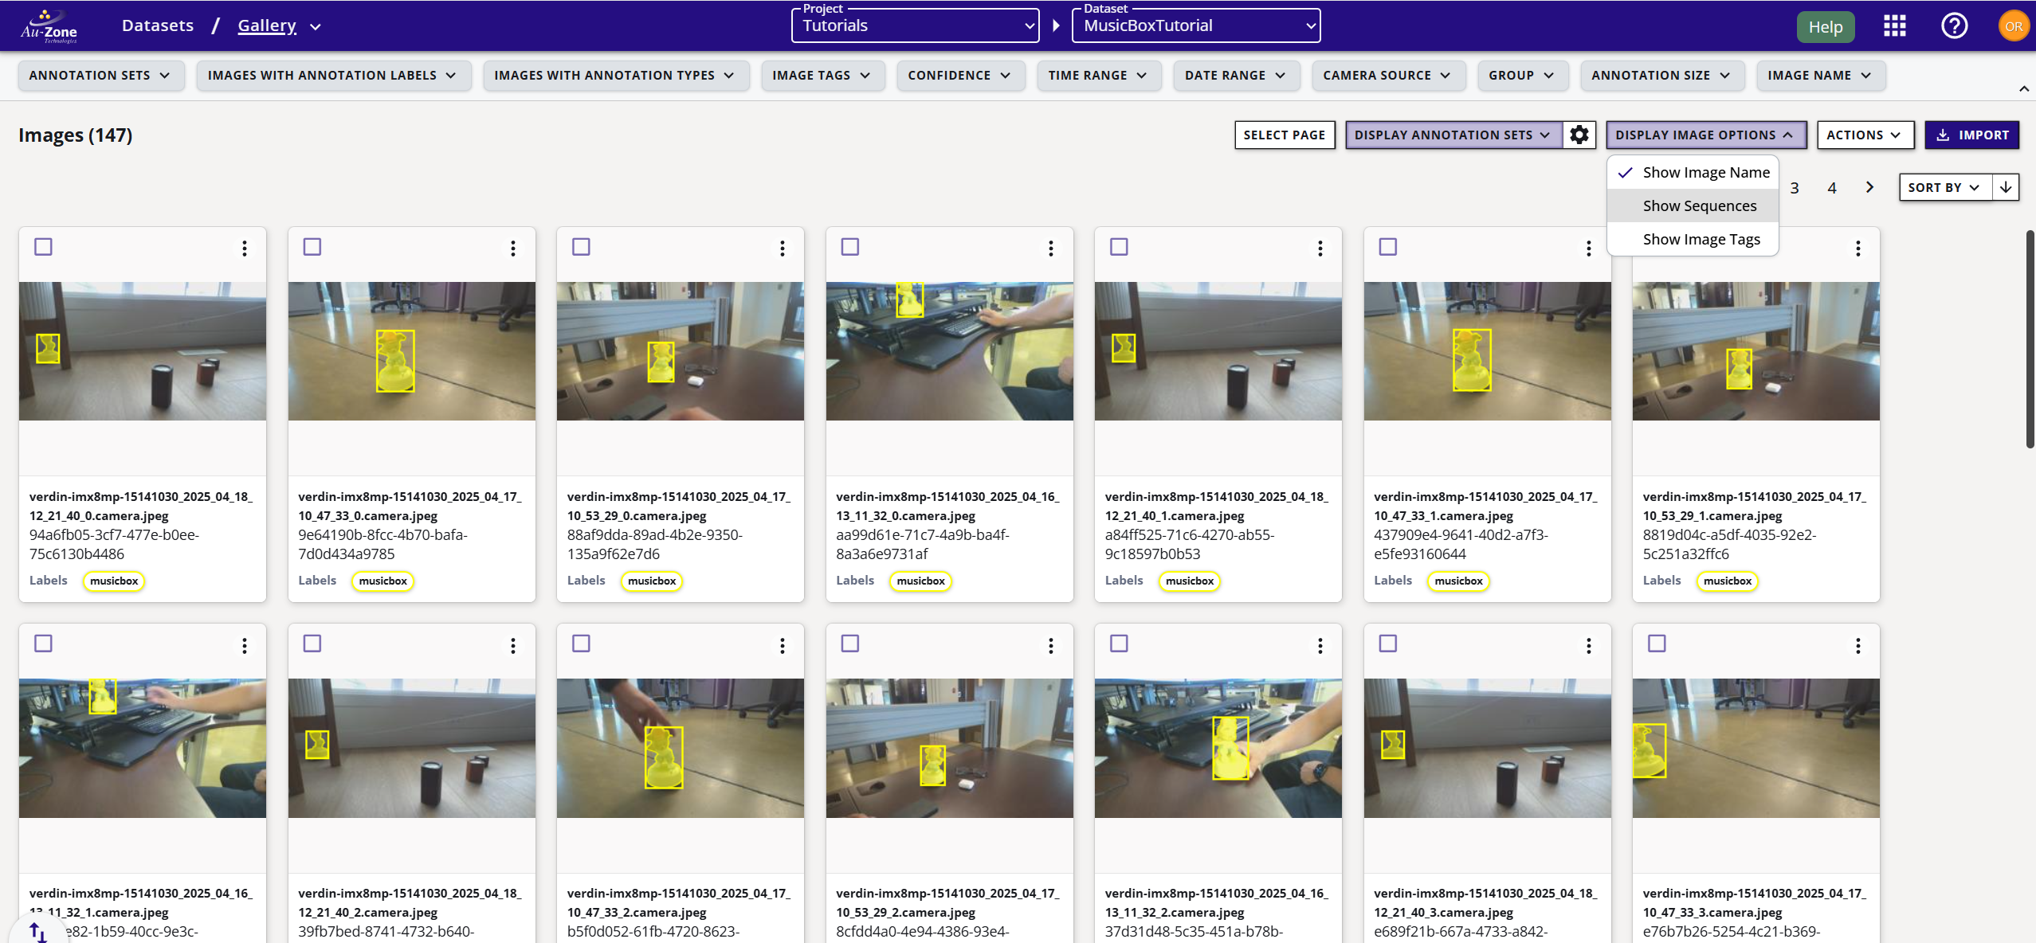Go to the next page with the arrow icon

click(x=1869, y=187)
